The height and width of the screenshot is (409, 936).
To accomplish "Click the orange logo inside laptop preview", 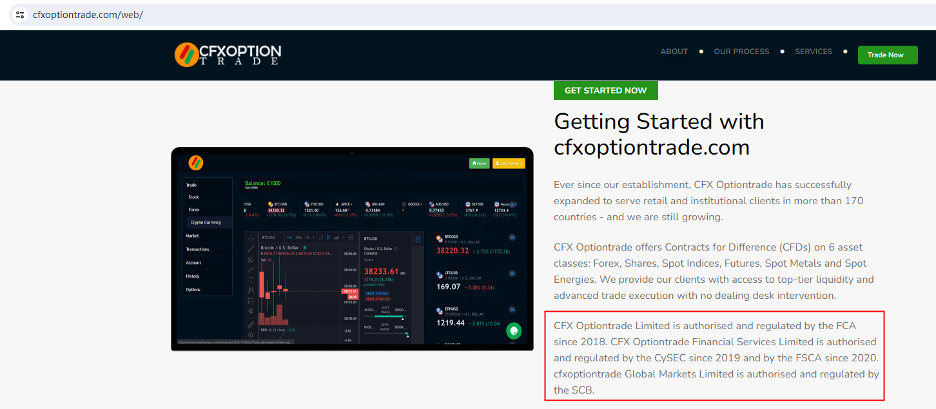I will coord(196,163).
